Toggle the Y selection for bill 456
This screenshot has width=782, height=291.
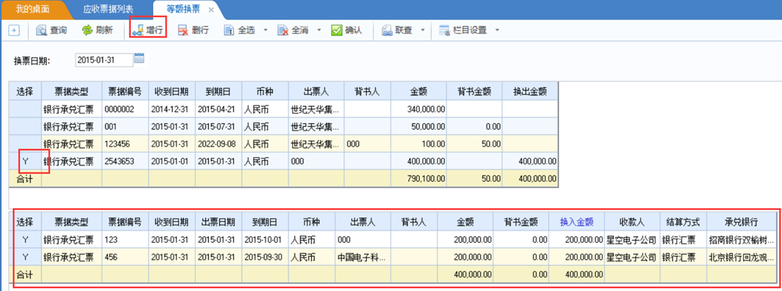pyautogui.click(x=25, y=257)
